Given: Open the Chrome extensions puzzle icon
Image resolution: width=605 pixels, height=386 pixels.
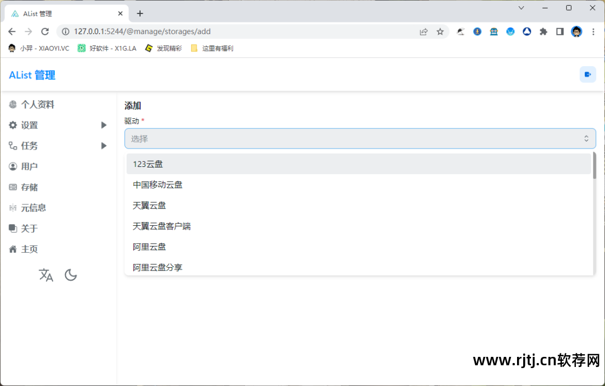Looking at the screenshot, I should pyautogui.click(x=543, y=32).
